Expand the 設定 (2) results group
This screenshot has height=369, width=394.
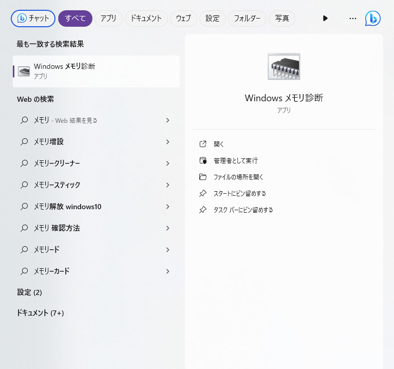click(29, 292)
